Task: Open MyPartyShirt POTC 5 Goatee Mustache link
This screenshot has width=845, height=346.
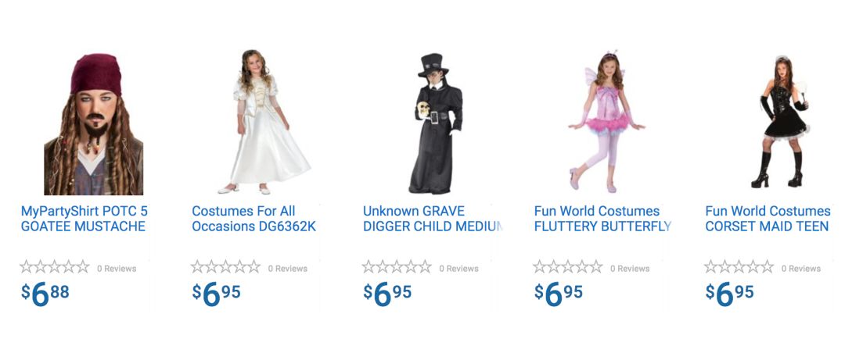Action: [x=84, y=219]
